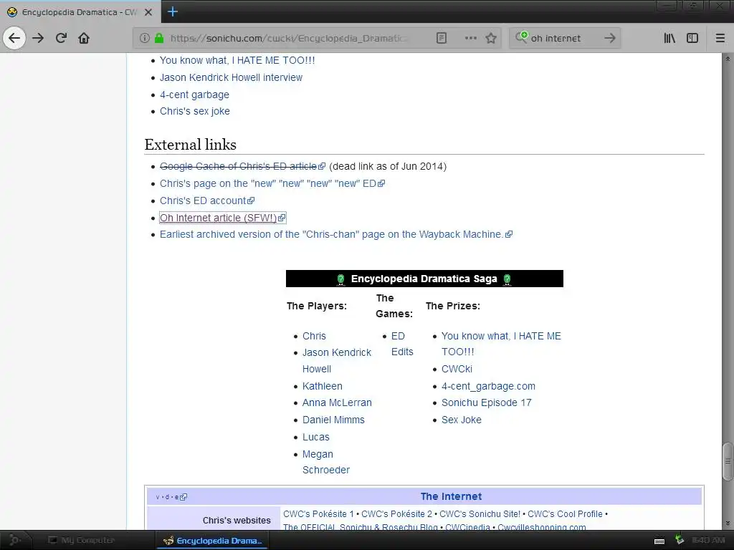Click right green icon in Saga header
The image size is (734, 550).
click(507, 280)
